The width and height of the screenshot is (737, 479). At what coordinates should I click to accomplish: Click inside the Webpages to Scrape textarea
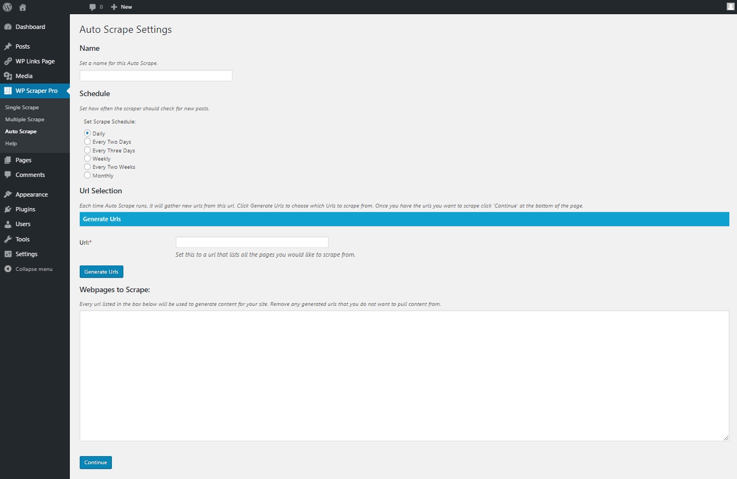click(404, 376)
